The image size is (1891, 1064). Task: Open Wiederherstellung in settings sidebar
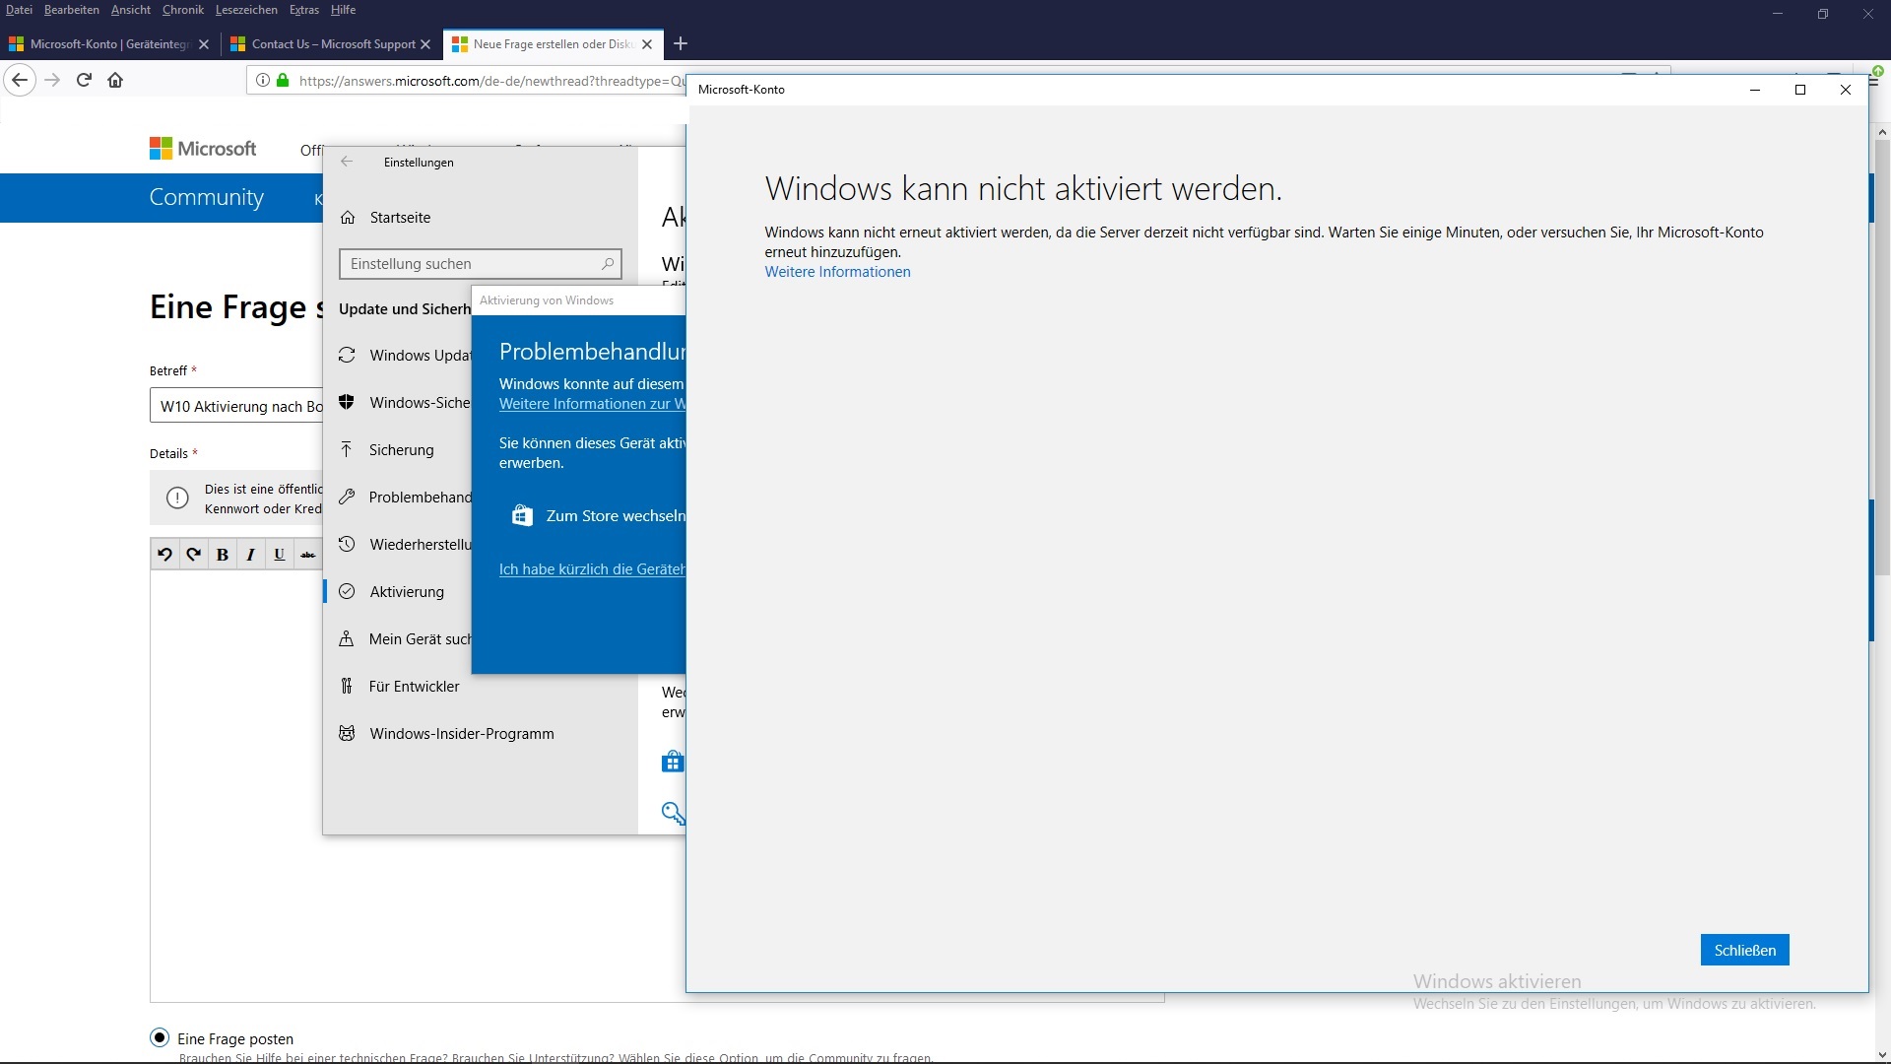click(406, 545)
